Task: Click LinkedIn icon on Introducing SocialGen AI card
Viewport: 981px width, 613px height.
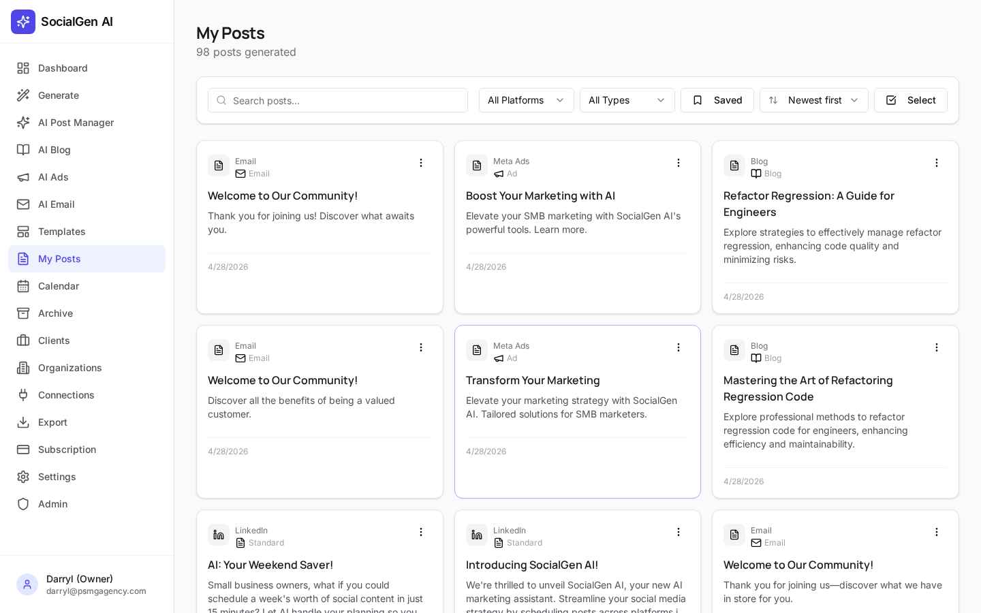Action: [x=477, y=535]
